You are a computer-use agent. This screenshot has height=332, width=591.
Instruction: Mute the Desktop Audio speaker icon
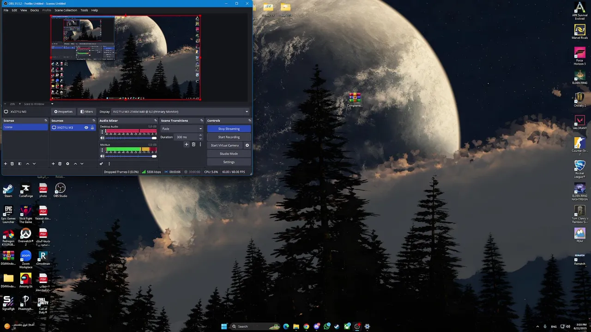pyautogui.click(x=102, y=138)
